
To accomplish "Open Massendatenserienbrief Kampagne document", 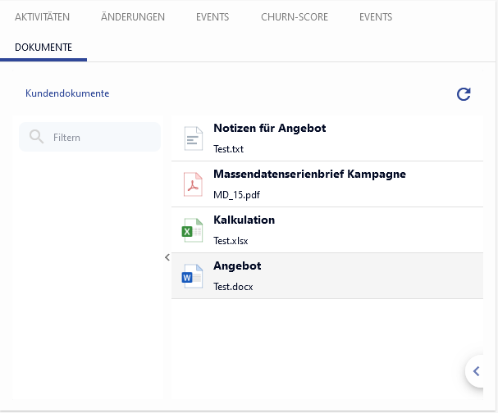I will [x=309, y=175].
